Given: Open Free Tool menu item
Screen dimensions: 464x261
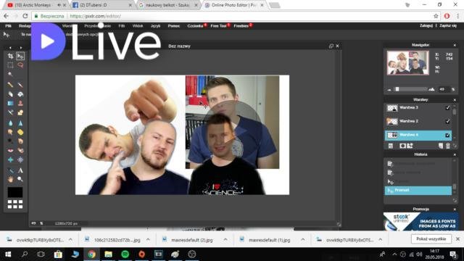Looking at the screenshot, I should click(218, 26).
